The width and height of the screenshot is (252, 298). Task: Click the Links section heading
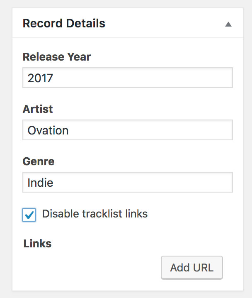pos(37,243)
